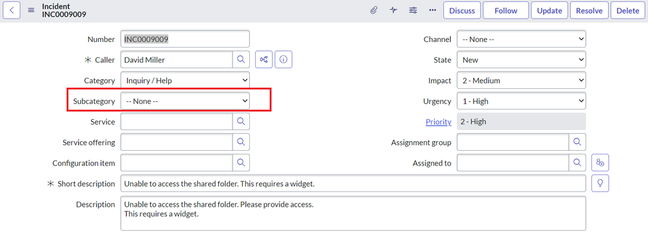Click the Discuss button

[x=462, y=10]
